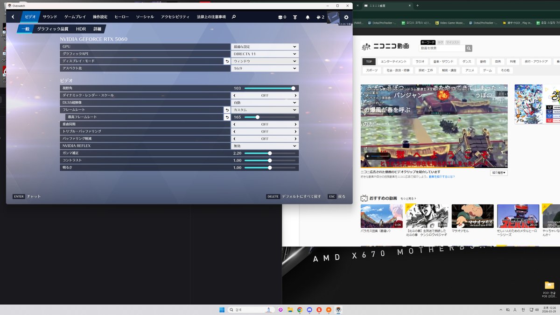The width and height of the screenshot is (560, 315).
Task: Reset ディスプレイ・モード with its undo icon
Action: pyautogui.click(x=227, y=61)
